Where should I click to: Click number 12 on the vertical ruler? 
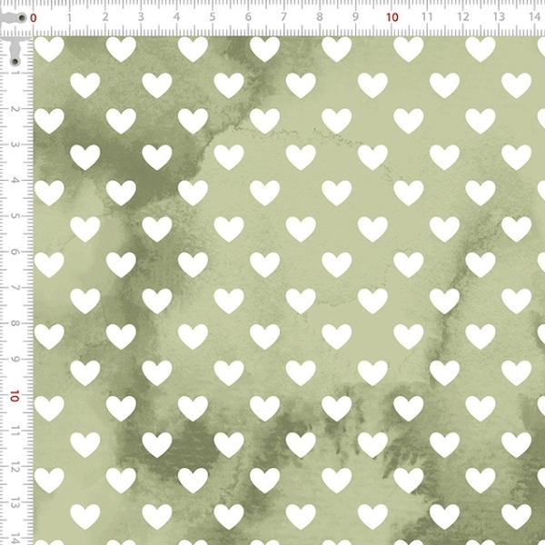click(x=15, y=468)
